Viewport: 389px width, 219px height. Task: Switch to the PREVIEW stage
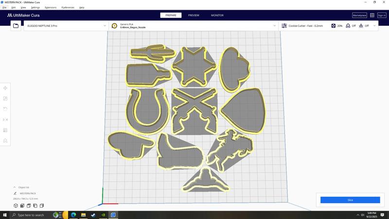coord(194,16)
